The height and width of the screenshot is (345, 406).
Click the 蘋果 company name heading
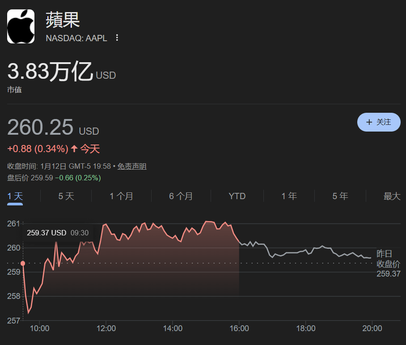click(63, 20)
